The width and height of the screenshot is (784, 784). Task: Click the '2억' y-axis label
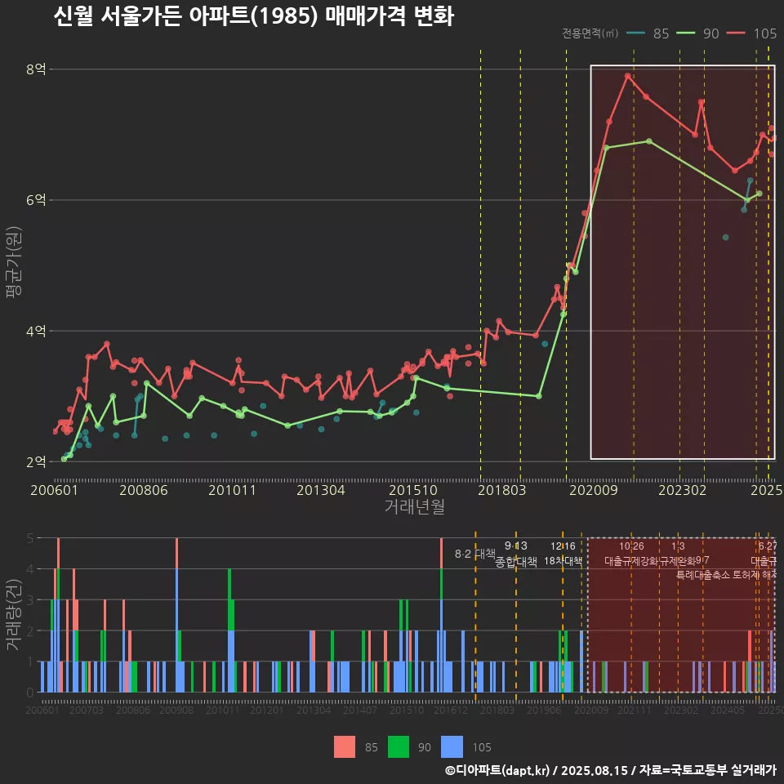click(36, 462)
